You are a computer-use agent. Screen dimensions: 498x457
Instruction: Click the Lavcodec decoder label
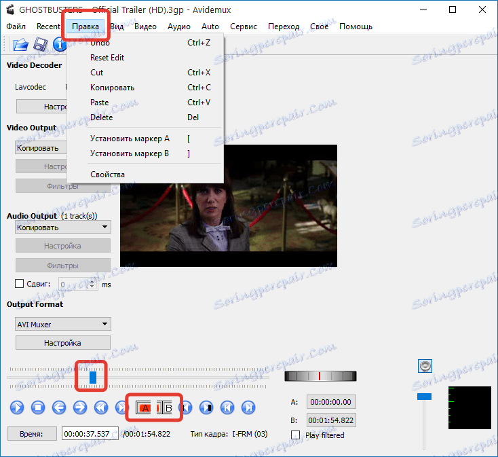click(31, 87)
